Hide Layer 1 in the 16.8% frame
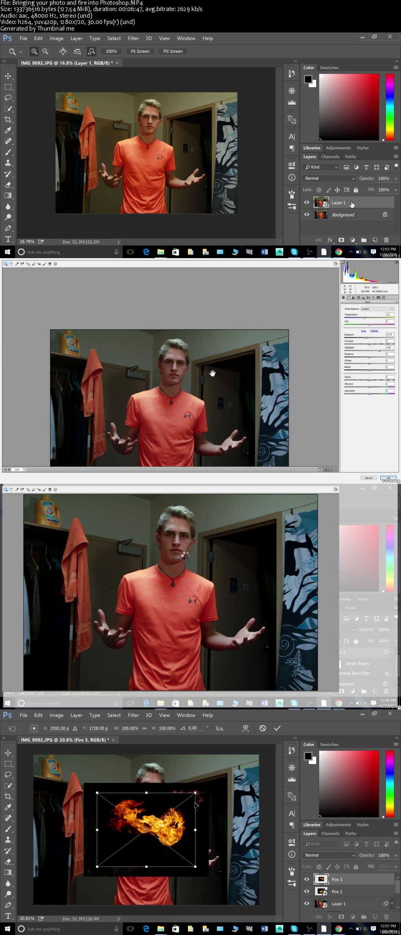Image resolution: width=401 pixels, height=935 pixels. pos(307,203)
